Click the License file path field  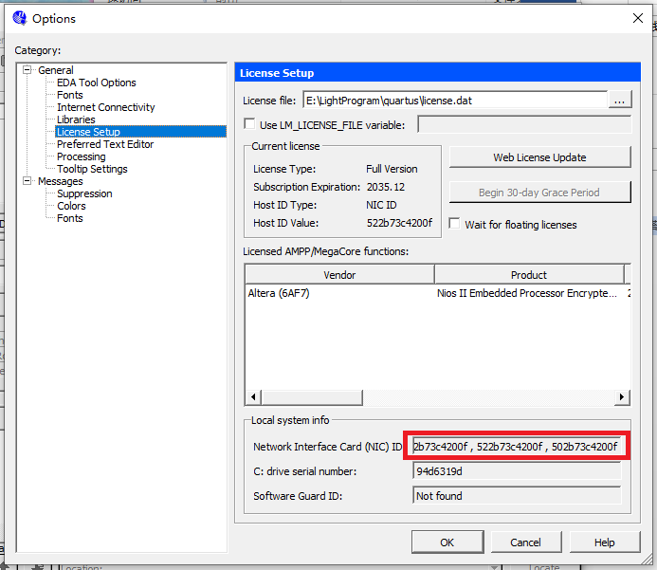pyautogui.click(x=453, y=100)
